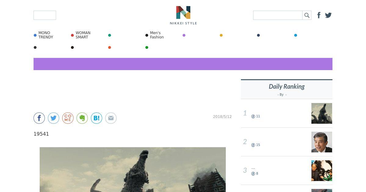Click the search magnifier button
This screenshot has height=192, width=366.
[x=307, y=15]
